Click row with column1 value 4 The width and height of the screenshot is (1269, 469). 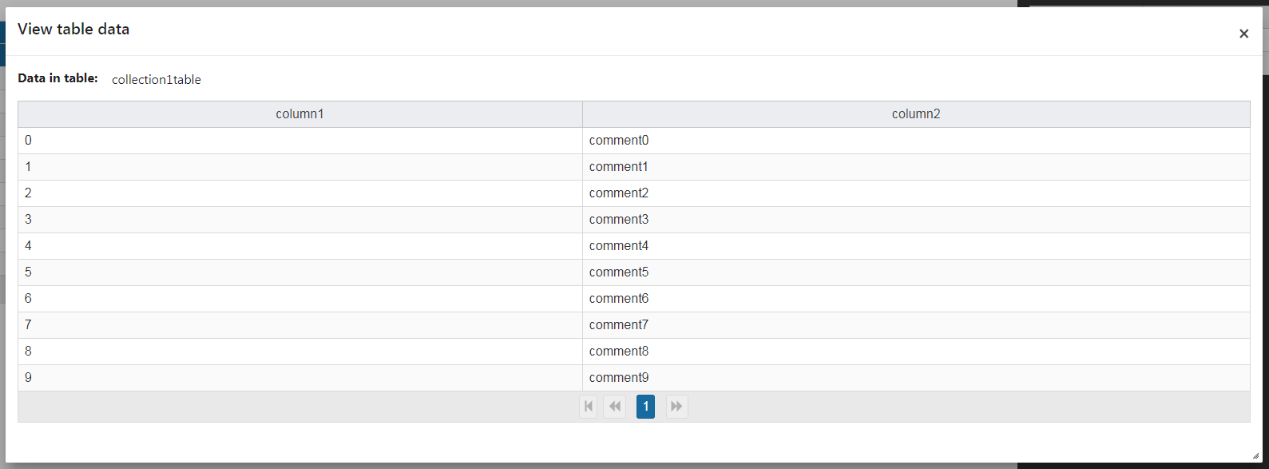634,246
